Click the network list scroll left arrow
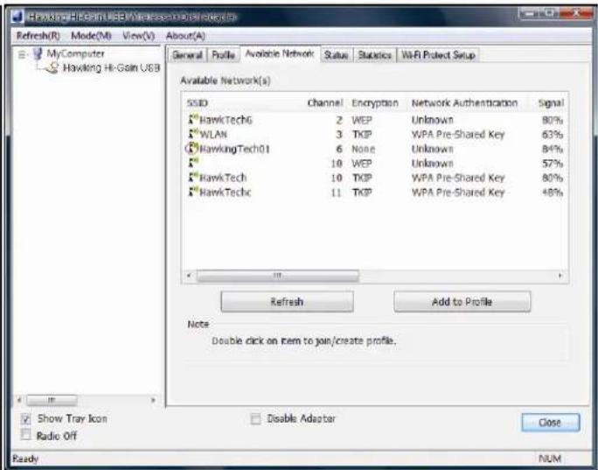The height and width of the screenshot is (470, 598). click(189, 276)
